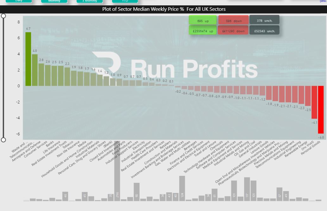Click the bottom handle of vertical axis slider
327x211 pixels.
(3, 140)
